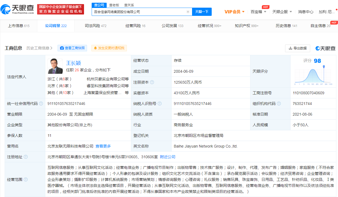Expand 历史工商信息 chevron link

(x=40, y=48)
